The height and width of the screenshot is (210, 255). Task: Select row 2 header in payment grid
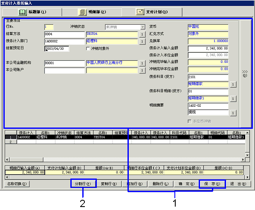[x=11, y=142]
